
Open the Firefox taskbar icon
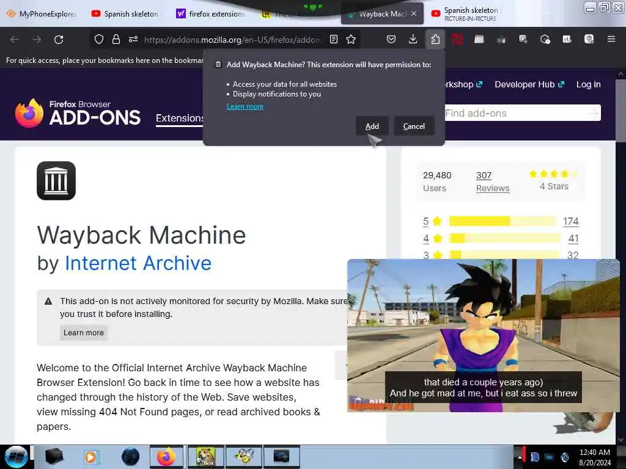click(166, 457)
